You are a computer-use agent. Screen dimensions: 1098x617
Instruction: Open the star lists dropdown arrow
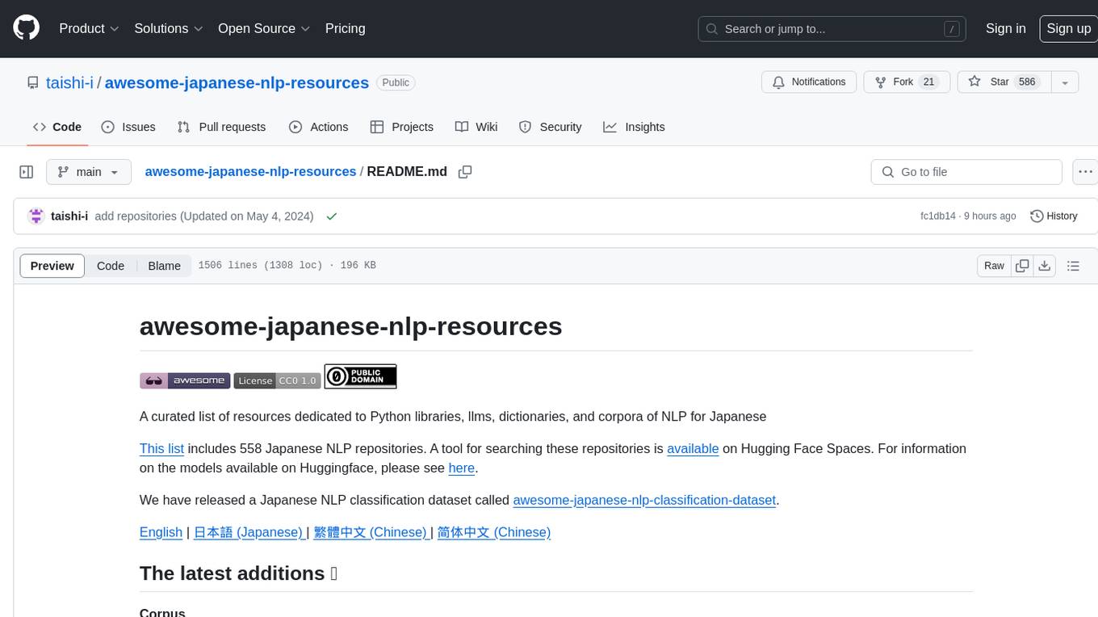click(1065, 82)
